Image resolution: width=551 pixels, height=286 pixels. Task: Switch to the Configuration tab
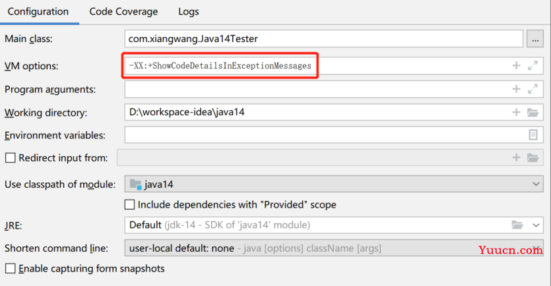38,12
